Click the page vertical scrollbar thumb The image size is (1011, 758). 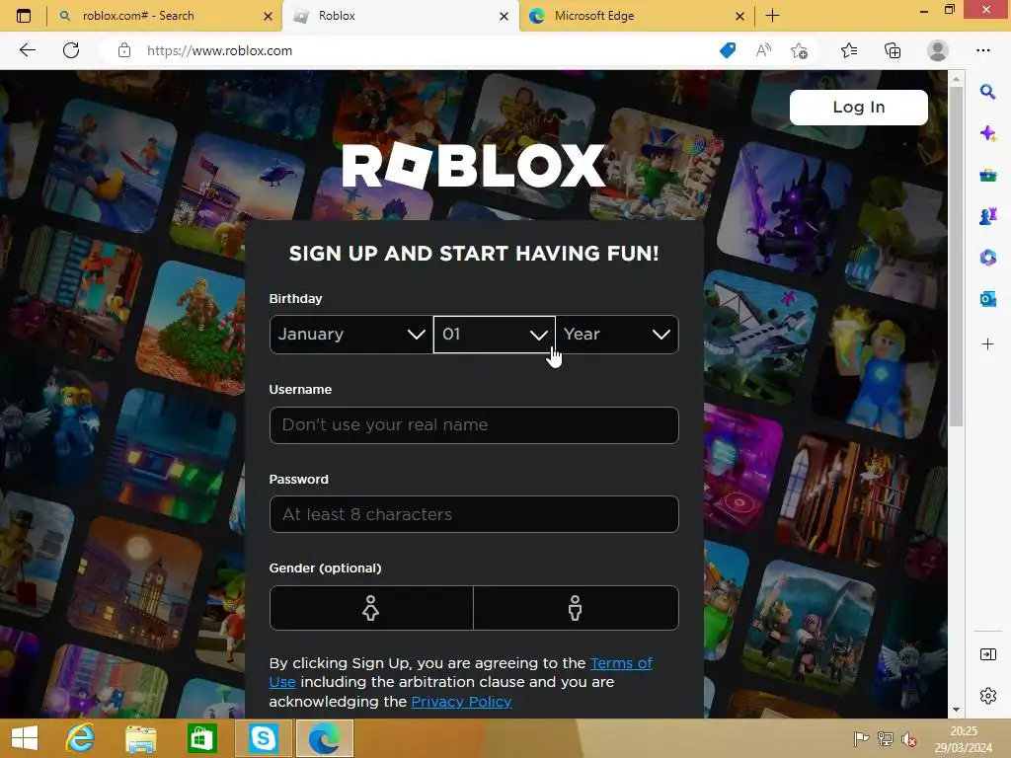956,255
